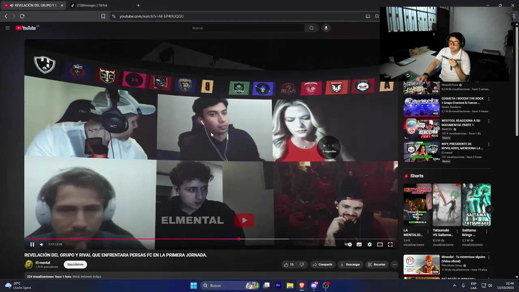Open options menu for COQUETA video
Image resolution: width=519 pixels, height=292 pixels.
(489, 99)
